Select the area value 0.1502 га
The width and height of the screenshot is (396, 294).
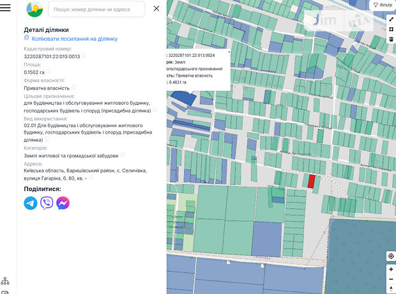34,72
